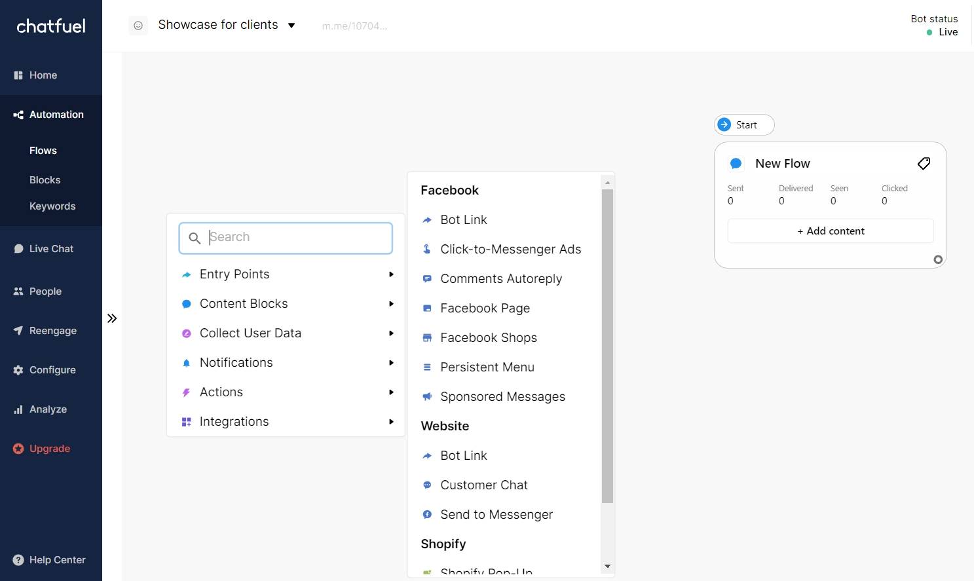Expand the Actions submenu arrow

pyautogui.click(x=391, y=392)
